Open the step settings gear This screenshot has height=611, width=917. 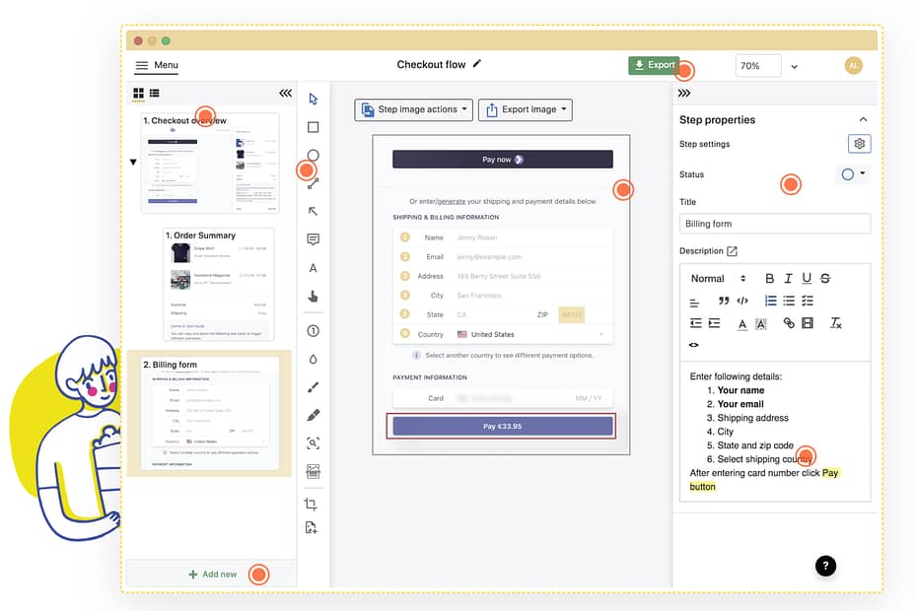click(x=859, y=144)
